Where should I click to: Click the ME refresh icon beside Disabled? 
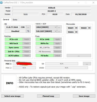[28, 31]
